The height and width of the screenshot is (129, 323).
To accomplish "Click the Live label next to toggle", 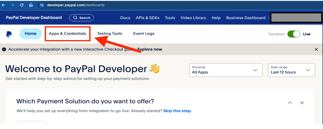I will pos(307,34).
